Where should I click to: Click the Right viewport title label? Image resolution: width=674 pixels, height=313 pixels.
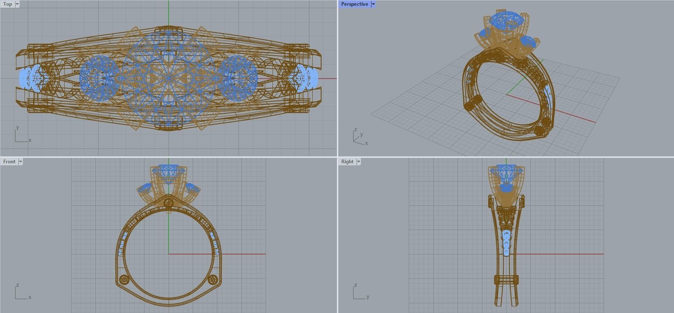pyautogui.click(x=347, y=162)
